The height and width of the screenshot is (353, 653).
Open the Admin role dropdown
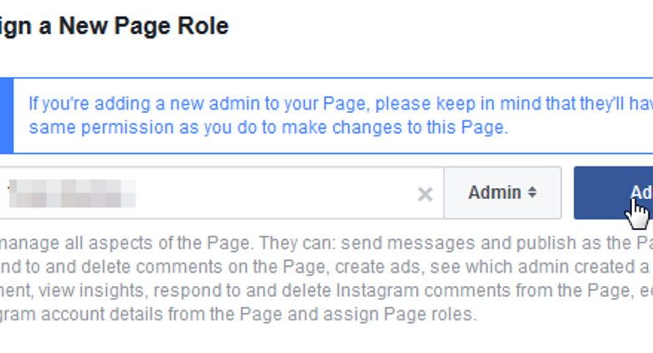point(502,192)
